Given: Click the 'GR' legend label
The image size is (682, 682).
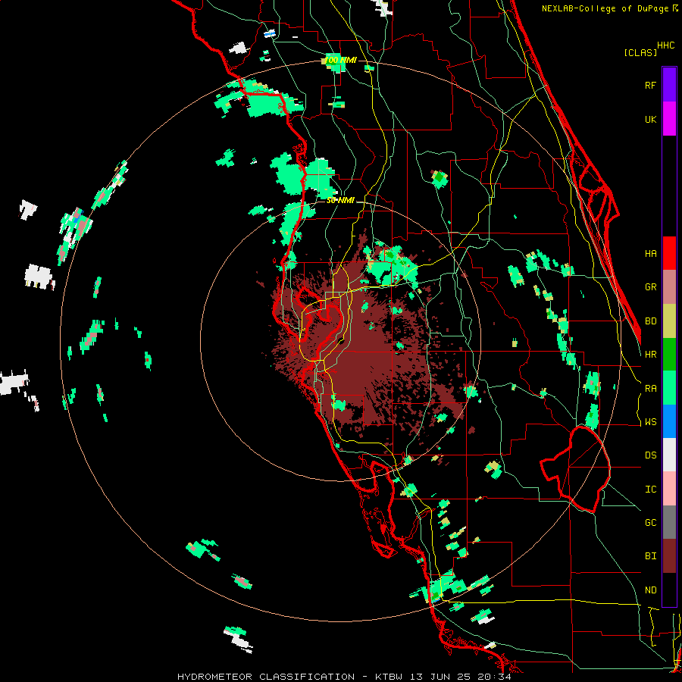Looking at the screenshot, I should point(650,287).
